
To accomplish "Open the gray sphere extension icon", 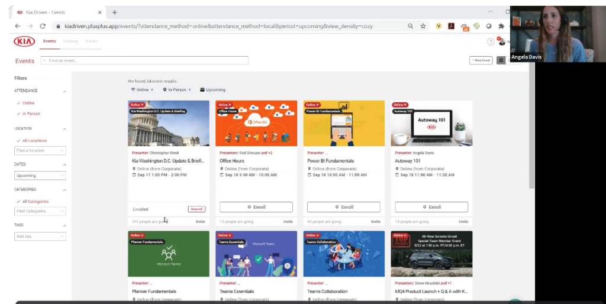I will [x=489, y=26].
